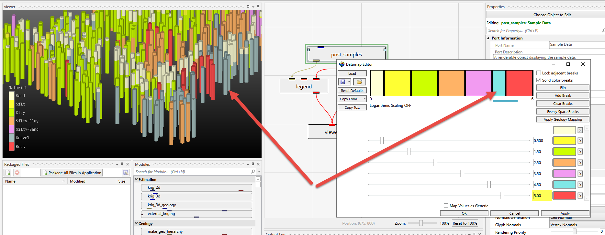Tick Map Values as Generic checkbox
The image size is (605, 235).
tap(446, 206)
